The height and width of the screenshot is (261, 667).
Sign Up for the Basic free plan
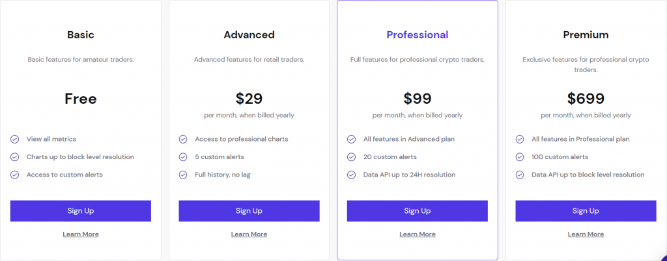coord(80,211)
